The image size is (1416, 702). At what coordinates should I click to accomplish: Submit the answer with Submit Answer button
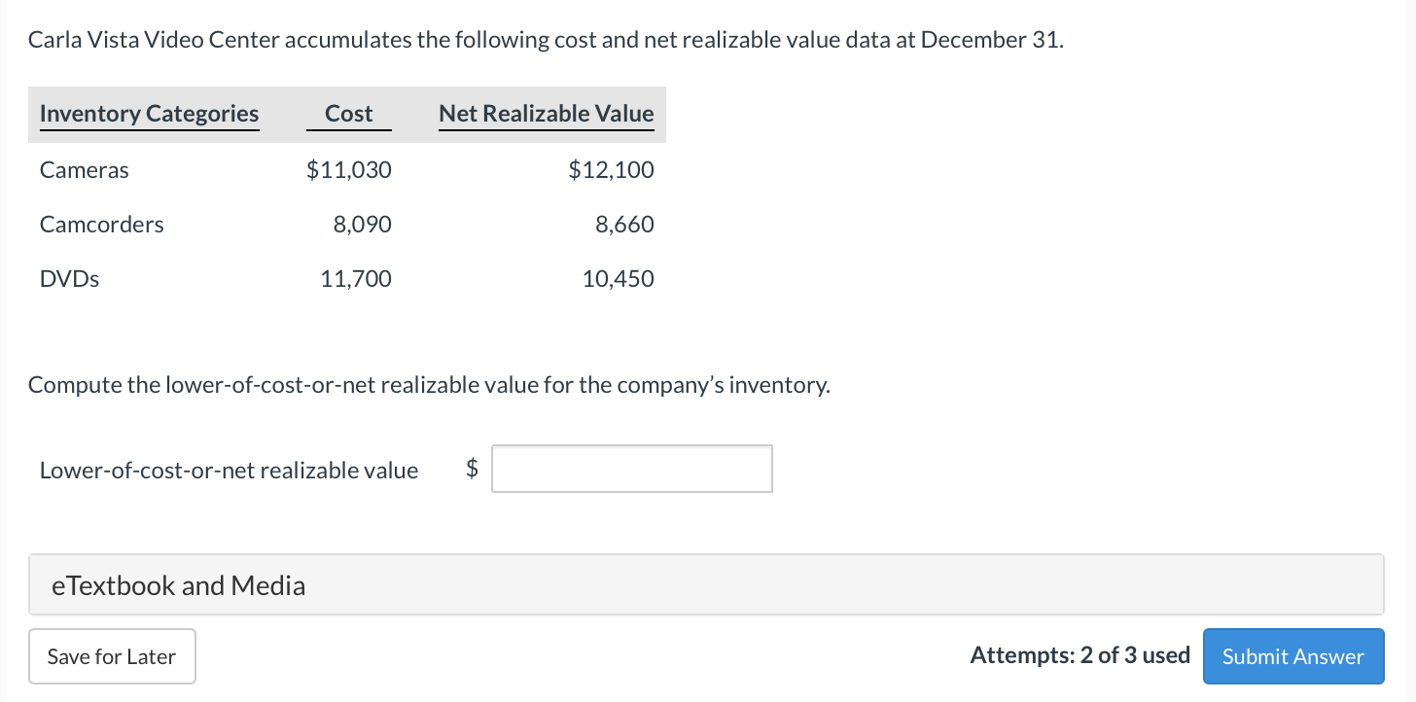(x=1293, y=656)
